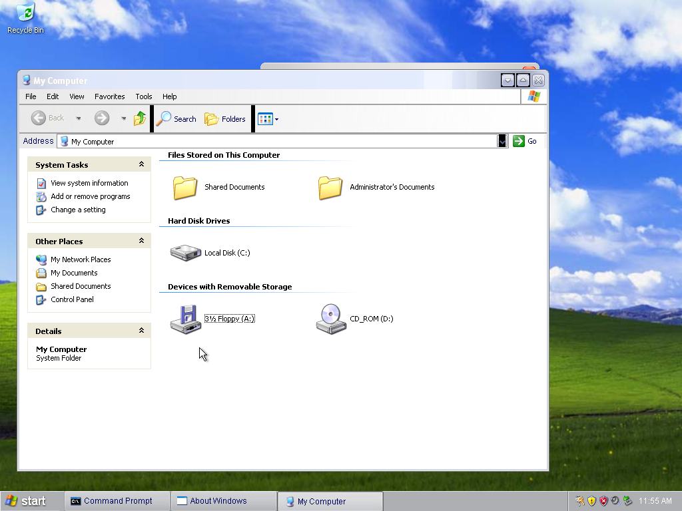This screenshot has width=682, height=511.
Task: Click the Devices with Removable Storage heading
Action: 230,287
